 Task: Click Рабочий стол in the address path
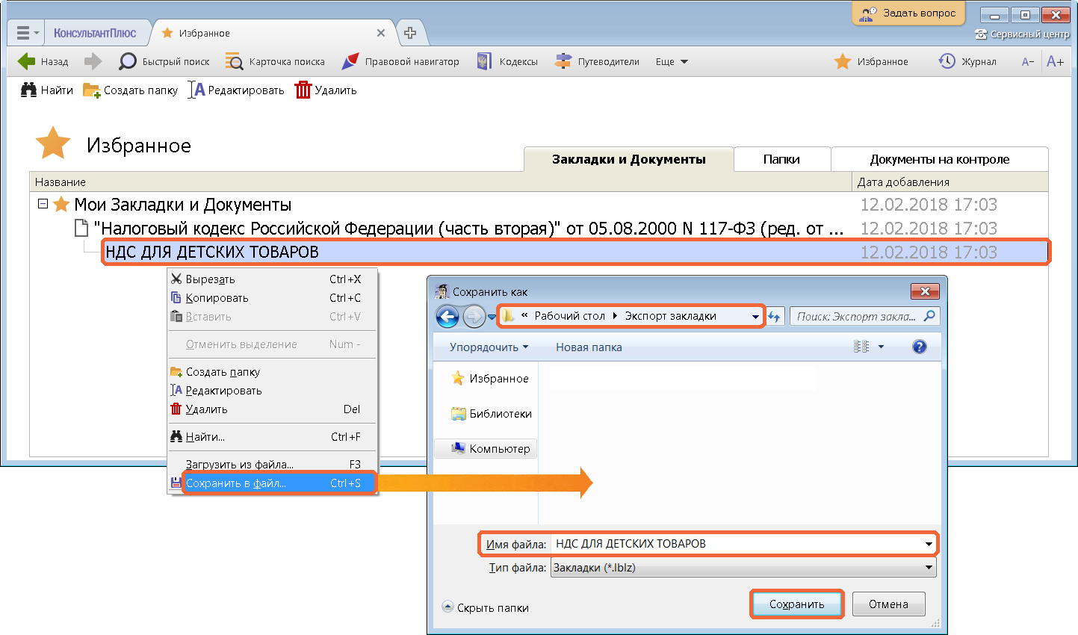[569, 316]
